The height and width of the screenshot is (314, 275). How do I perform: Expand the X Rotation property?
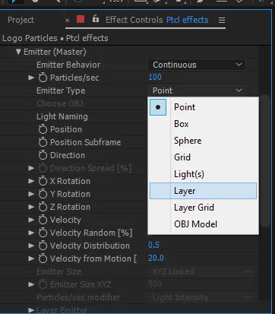31,181
